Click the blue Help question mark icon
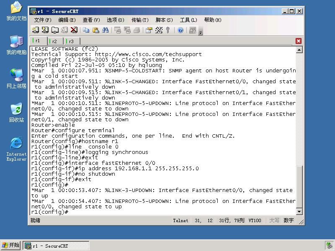 tap(180, 30)
